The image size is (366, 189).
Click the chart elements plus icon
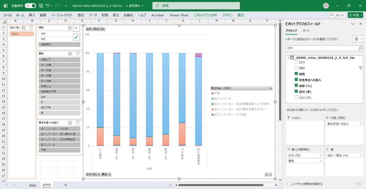click(x=76, y=28)
